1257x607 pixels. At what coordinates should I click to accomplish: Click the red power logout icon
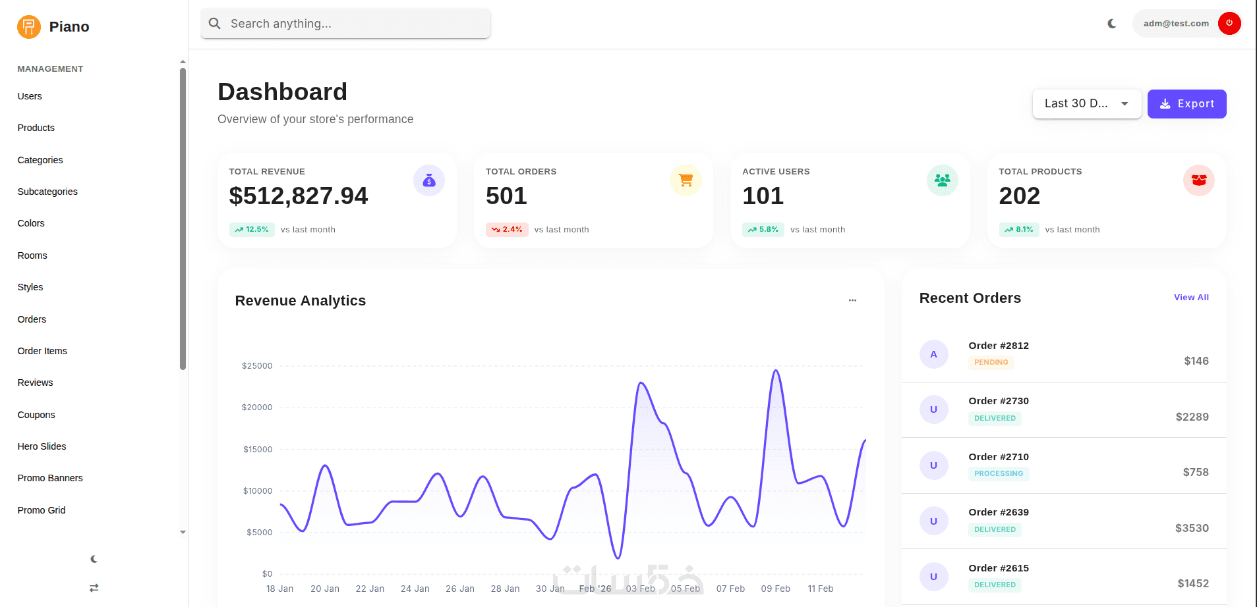1229,23
